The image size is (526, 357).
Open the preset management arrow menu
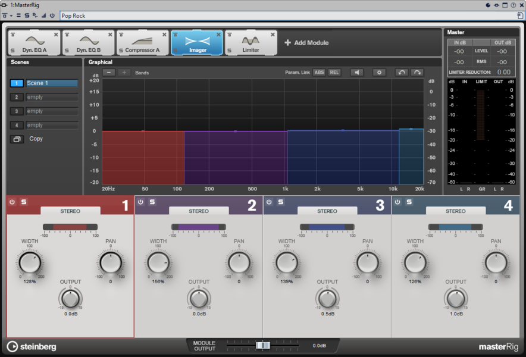[11, 16]
